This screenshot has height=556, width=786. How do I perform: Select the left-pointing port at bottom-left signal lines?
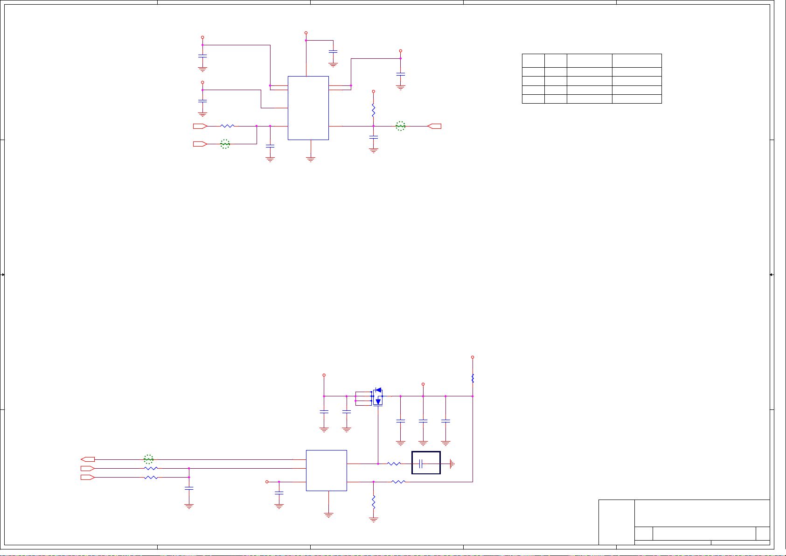click(x=88, y=459)
